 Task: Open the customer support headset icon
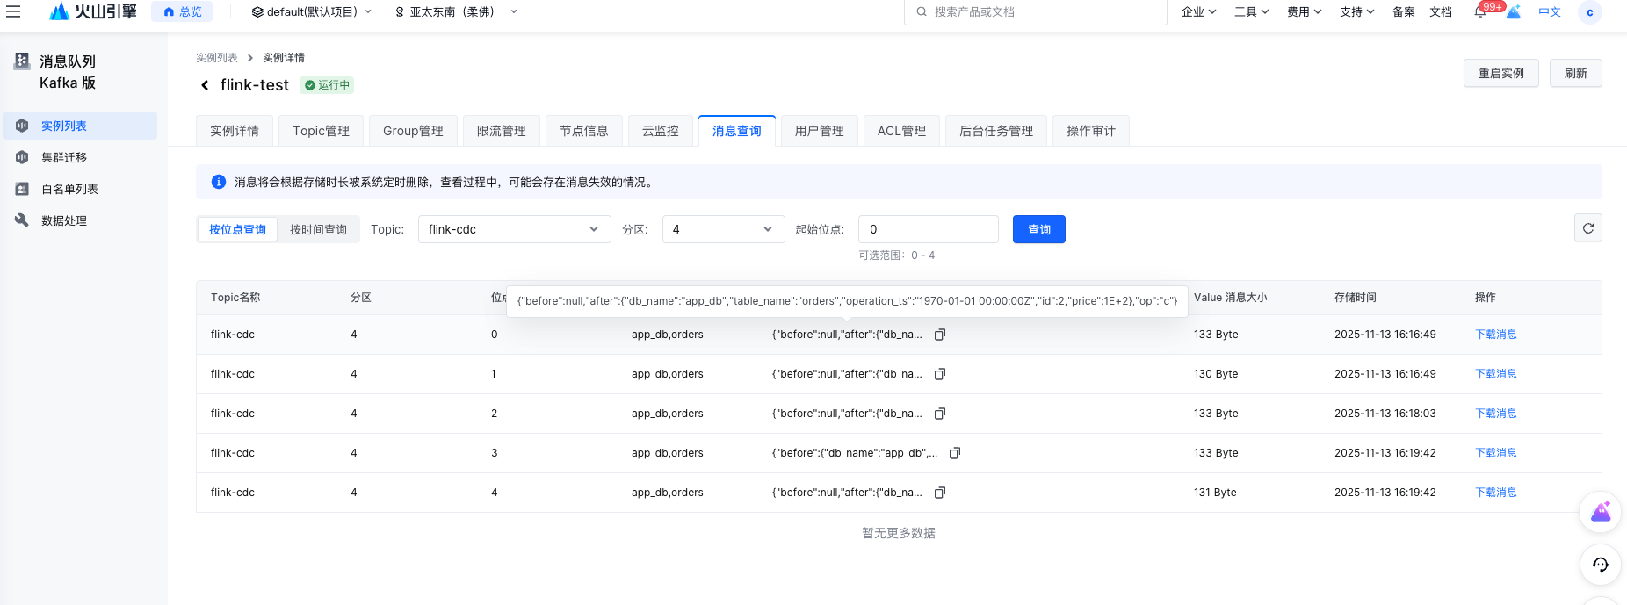tap(1600, 565)
